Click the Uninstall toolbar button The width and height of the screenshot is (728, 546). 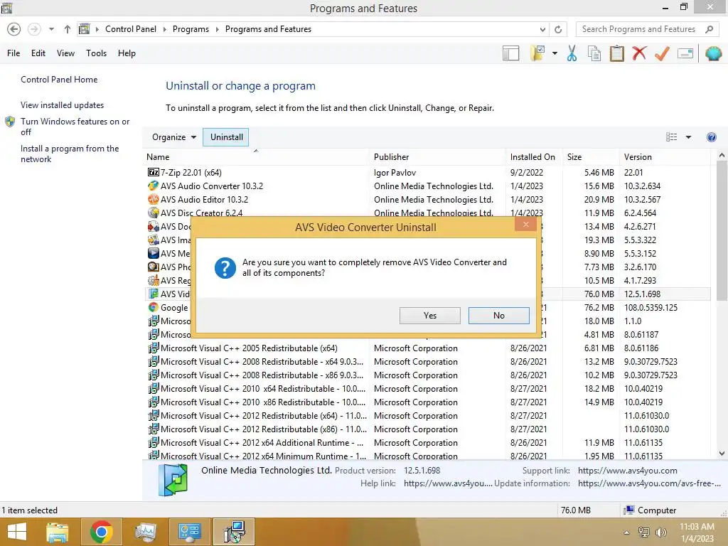(226, 137)
